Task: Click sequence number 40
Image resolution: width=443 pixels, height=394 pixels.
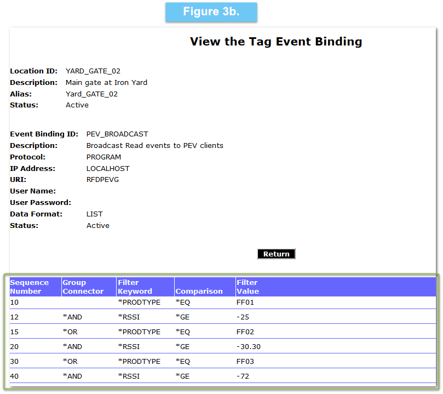Action: point(14,376)
